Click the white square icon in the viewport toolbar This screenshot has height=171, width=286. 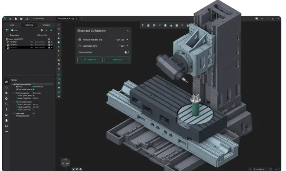tap(165, 25)
